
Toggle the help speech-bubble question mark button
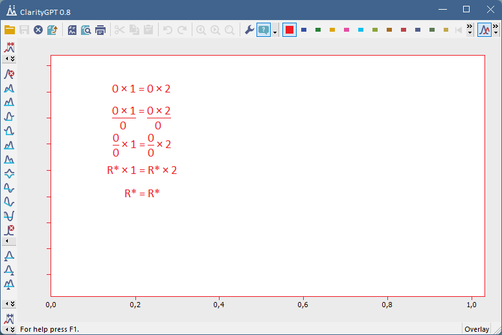[264, 30]
